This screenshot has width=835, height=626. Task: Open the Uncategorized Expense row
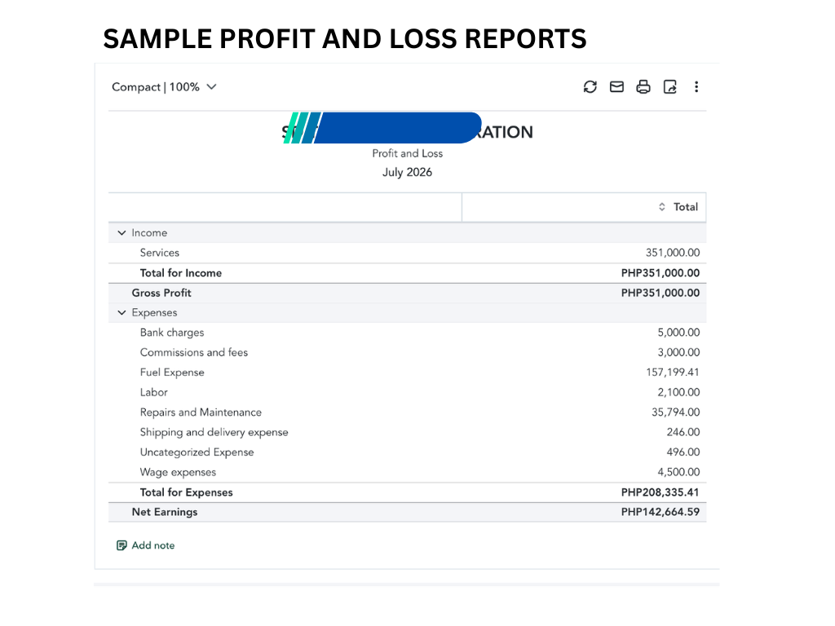(408, 452)
